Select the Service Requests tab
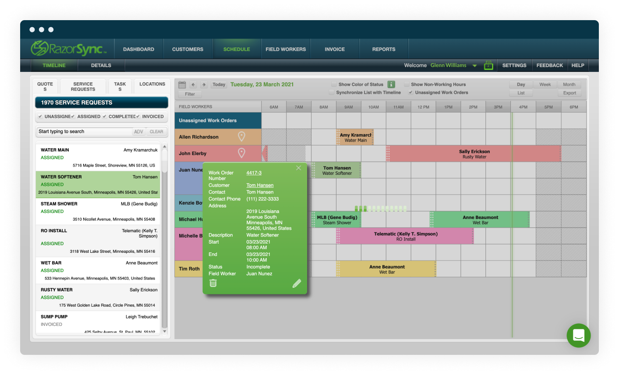619x375 pixels. [83, 86]
